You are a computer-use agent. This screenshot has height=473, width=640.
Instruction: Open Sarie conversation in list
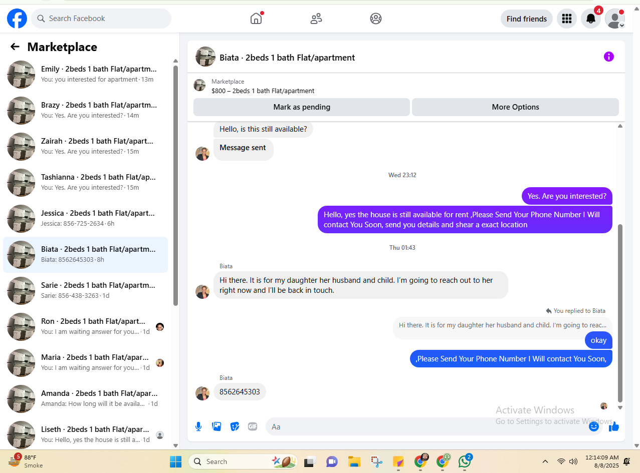point(86,291)
